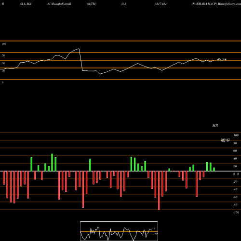
Task: Click the -100 label on MR axis
Action: pos(236,213)
